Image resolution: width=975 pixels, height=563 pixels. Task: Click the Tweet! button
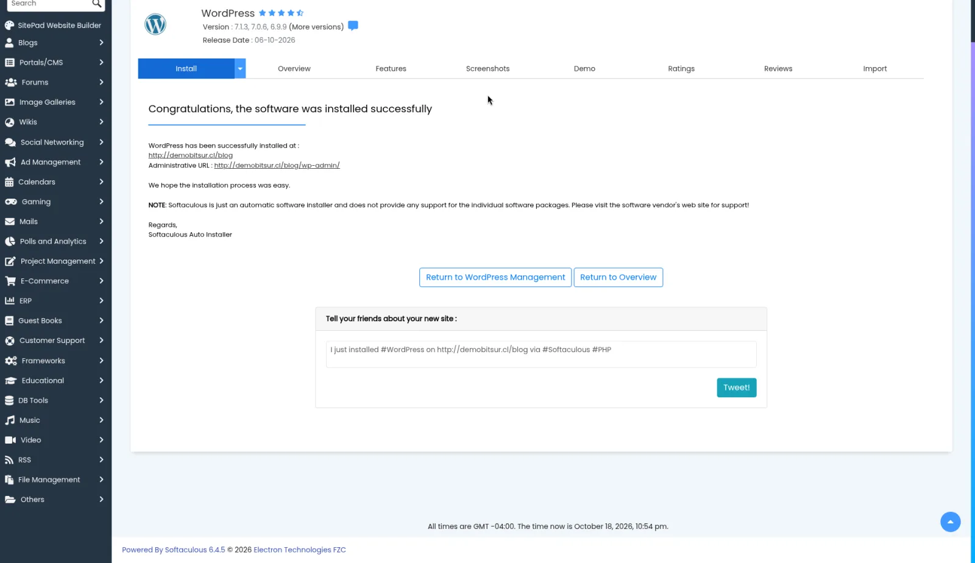tap(736, 388)
